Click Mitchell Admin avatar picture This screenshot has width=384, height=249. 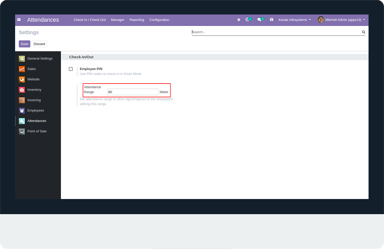[321, 20]
